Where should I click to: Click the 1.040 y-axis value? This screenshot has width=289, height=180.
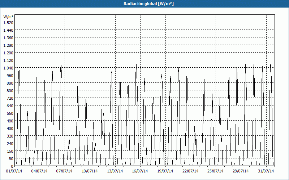(x=8, y=68)
